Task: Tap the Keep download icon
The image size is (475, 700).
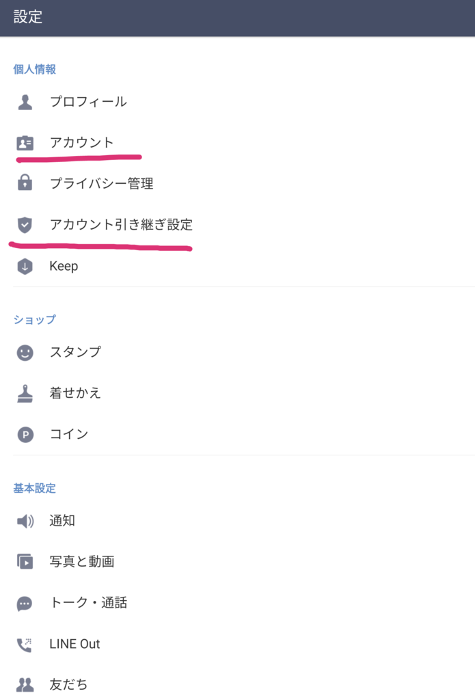Action: tap(25, 267)
